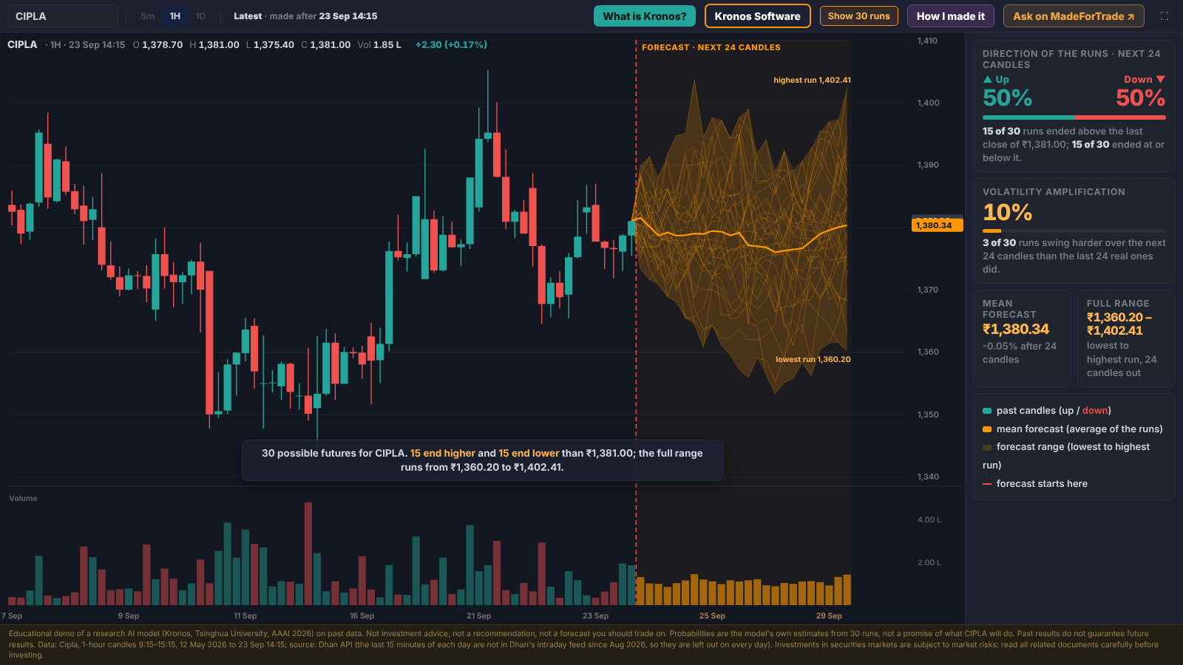The width and height of the screenshot is (1183, 665).
Task: Toggle the Show 30 runs button
Action: pos(859,16)
